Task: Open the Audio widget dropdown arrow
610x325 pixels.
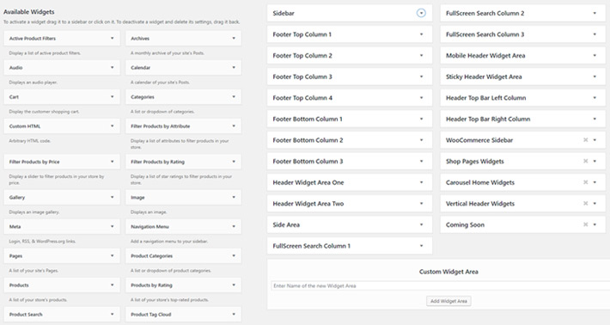Action: [x=112, y=67]
